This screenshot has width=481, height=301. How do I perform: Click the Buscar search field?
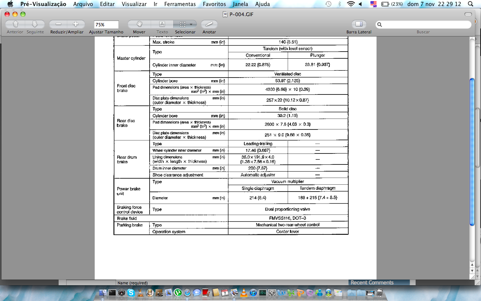pyautogui.click(x=425, y=24)
